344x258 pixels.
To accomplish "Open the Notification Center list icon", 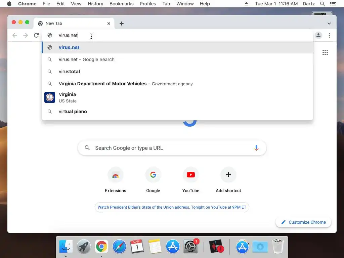I will click(x=333, y=4).
